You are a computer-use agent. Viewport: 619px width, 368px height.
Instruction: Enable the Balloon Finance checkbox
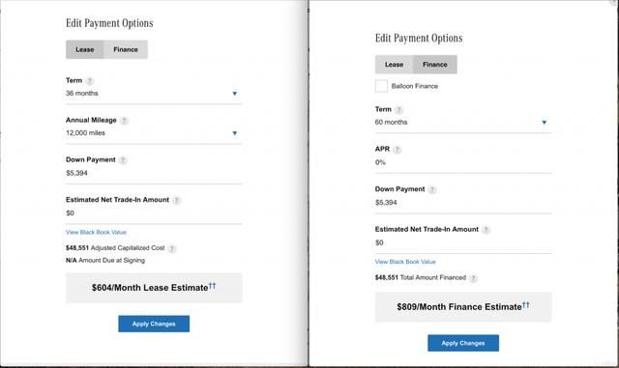(381, 86)
